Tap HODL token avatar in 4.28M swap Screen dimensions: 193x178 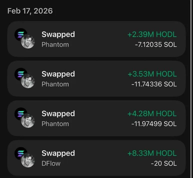tap(28, 121)
